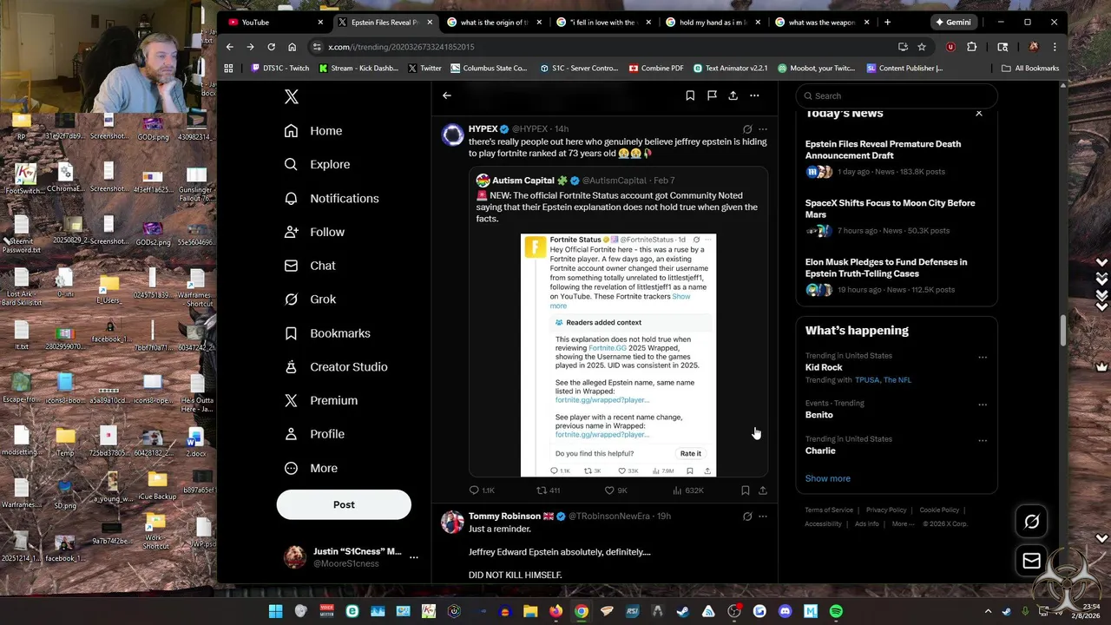The image size is (1111, 625).
Task: Open options for Charlie trend
Action: tap(983, 440)
